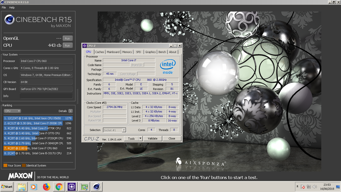341x192 pixels.
Task: Open Windows Explorer from taskbar
Action: pyautogui.click(x=21, y=187)
